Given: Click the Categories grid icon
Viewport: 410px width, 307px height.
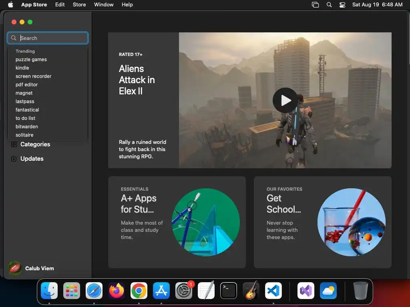Looking at the screenshot, I should (x=14, y=144).
